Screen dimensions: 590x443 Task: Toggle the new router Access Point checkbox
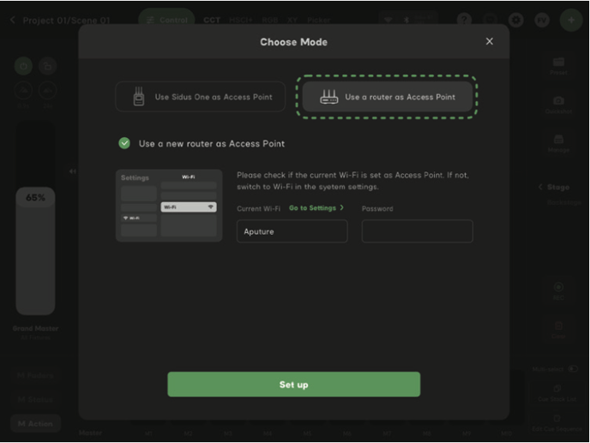click(x=125, y=143)
